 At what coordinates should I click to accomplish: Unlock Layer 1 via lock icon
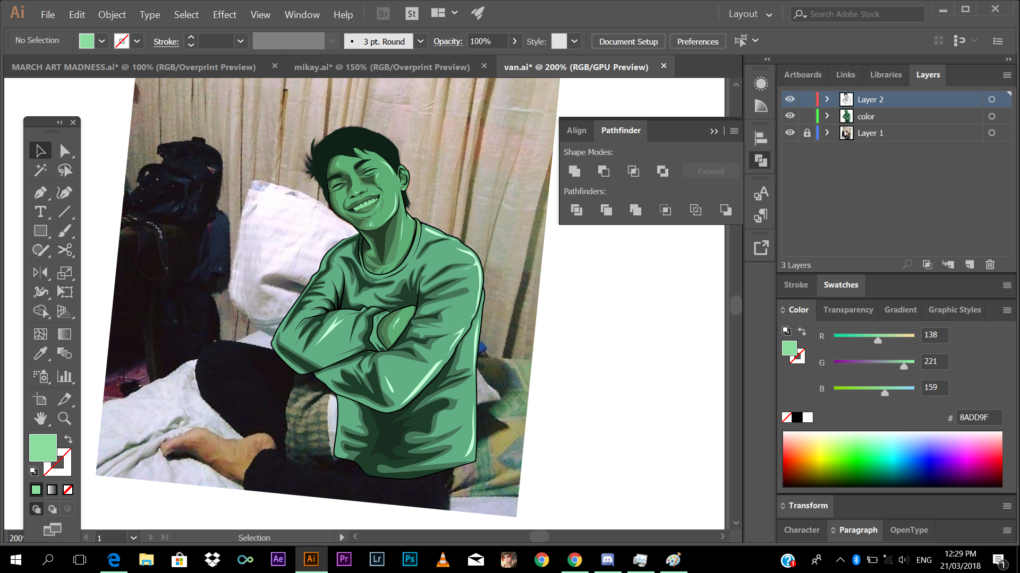[x=807, y=133]
